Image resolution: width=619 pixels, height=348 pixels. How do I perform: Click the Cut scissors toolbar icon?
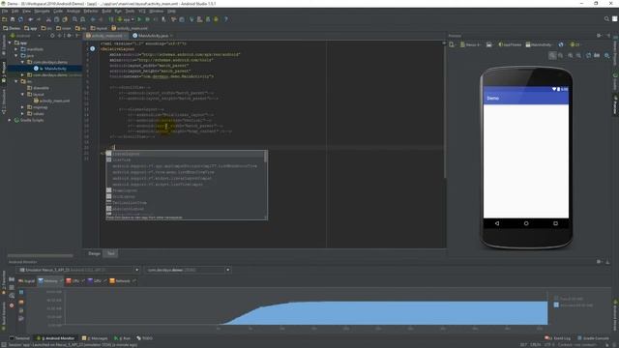pyautogui.click(x=48, y=19)
